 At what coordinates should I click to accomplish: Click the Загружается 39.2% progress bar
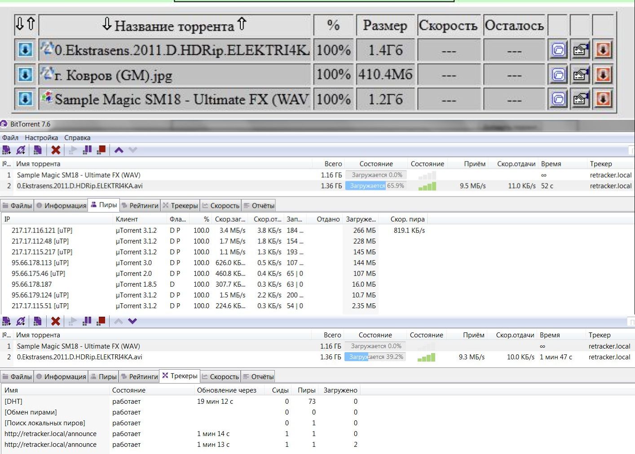point(375,357)
